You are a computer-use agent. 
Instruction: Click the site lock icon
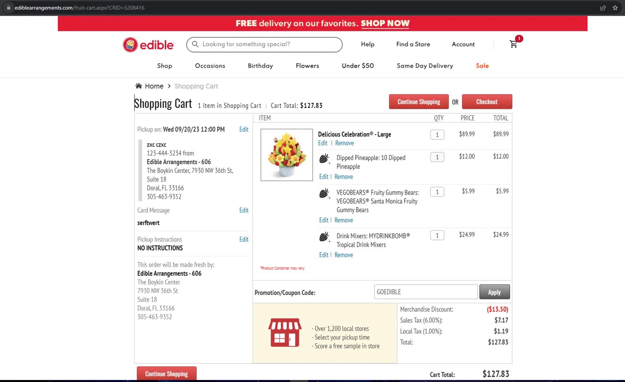8,7
